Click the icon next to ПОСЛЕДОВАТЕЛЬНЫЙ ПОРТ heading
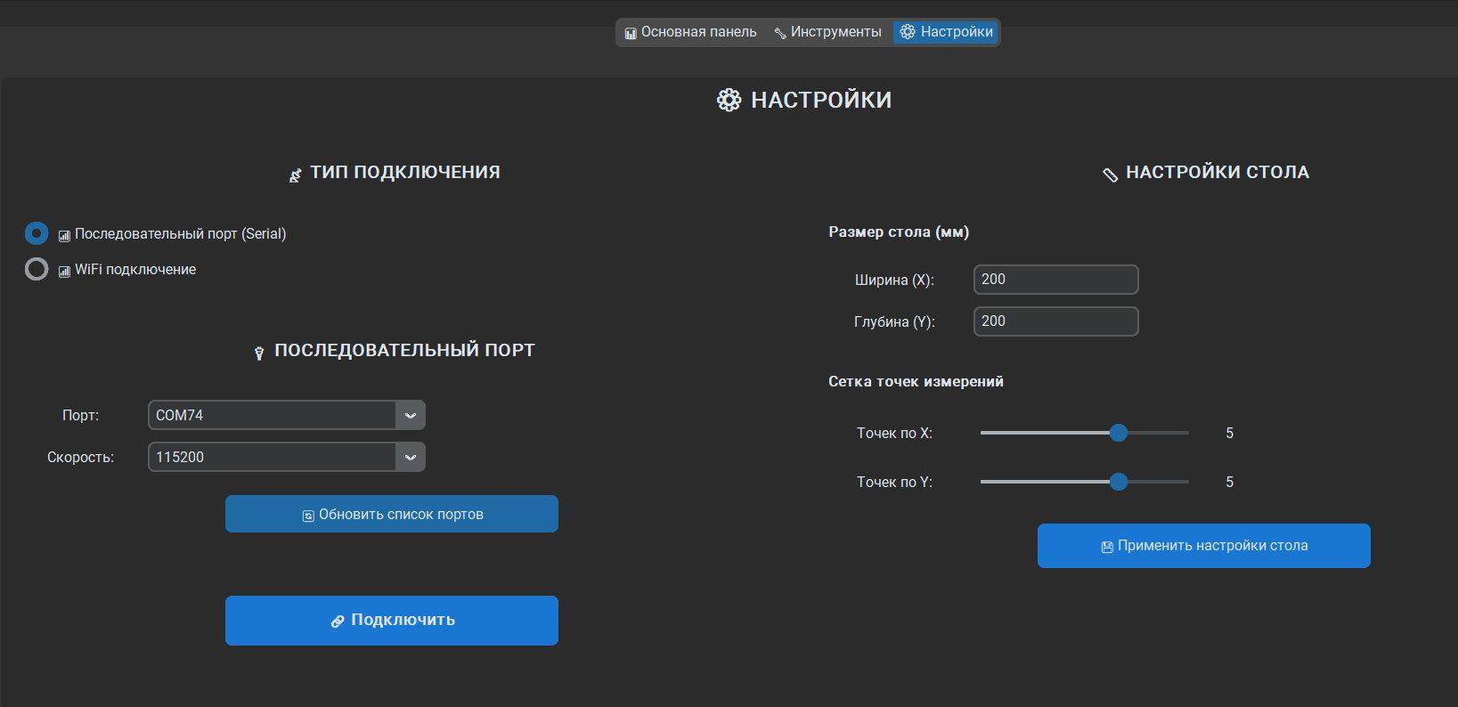Screen dimensions: 1458x707 [259, 353]
